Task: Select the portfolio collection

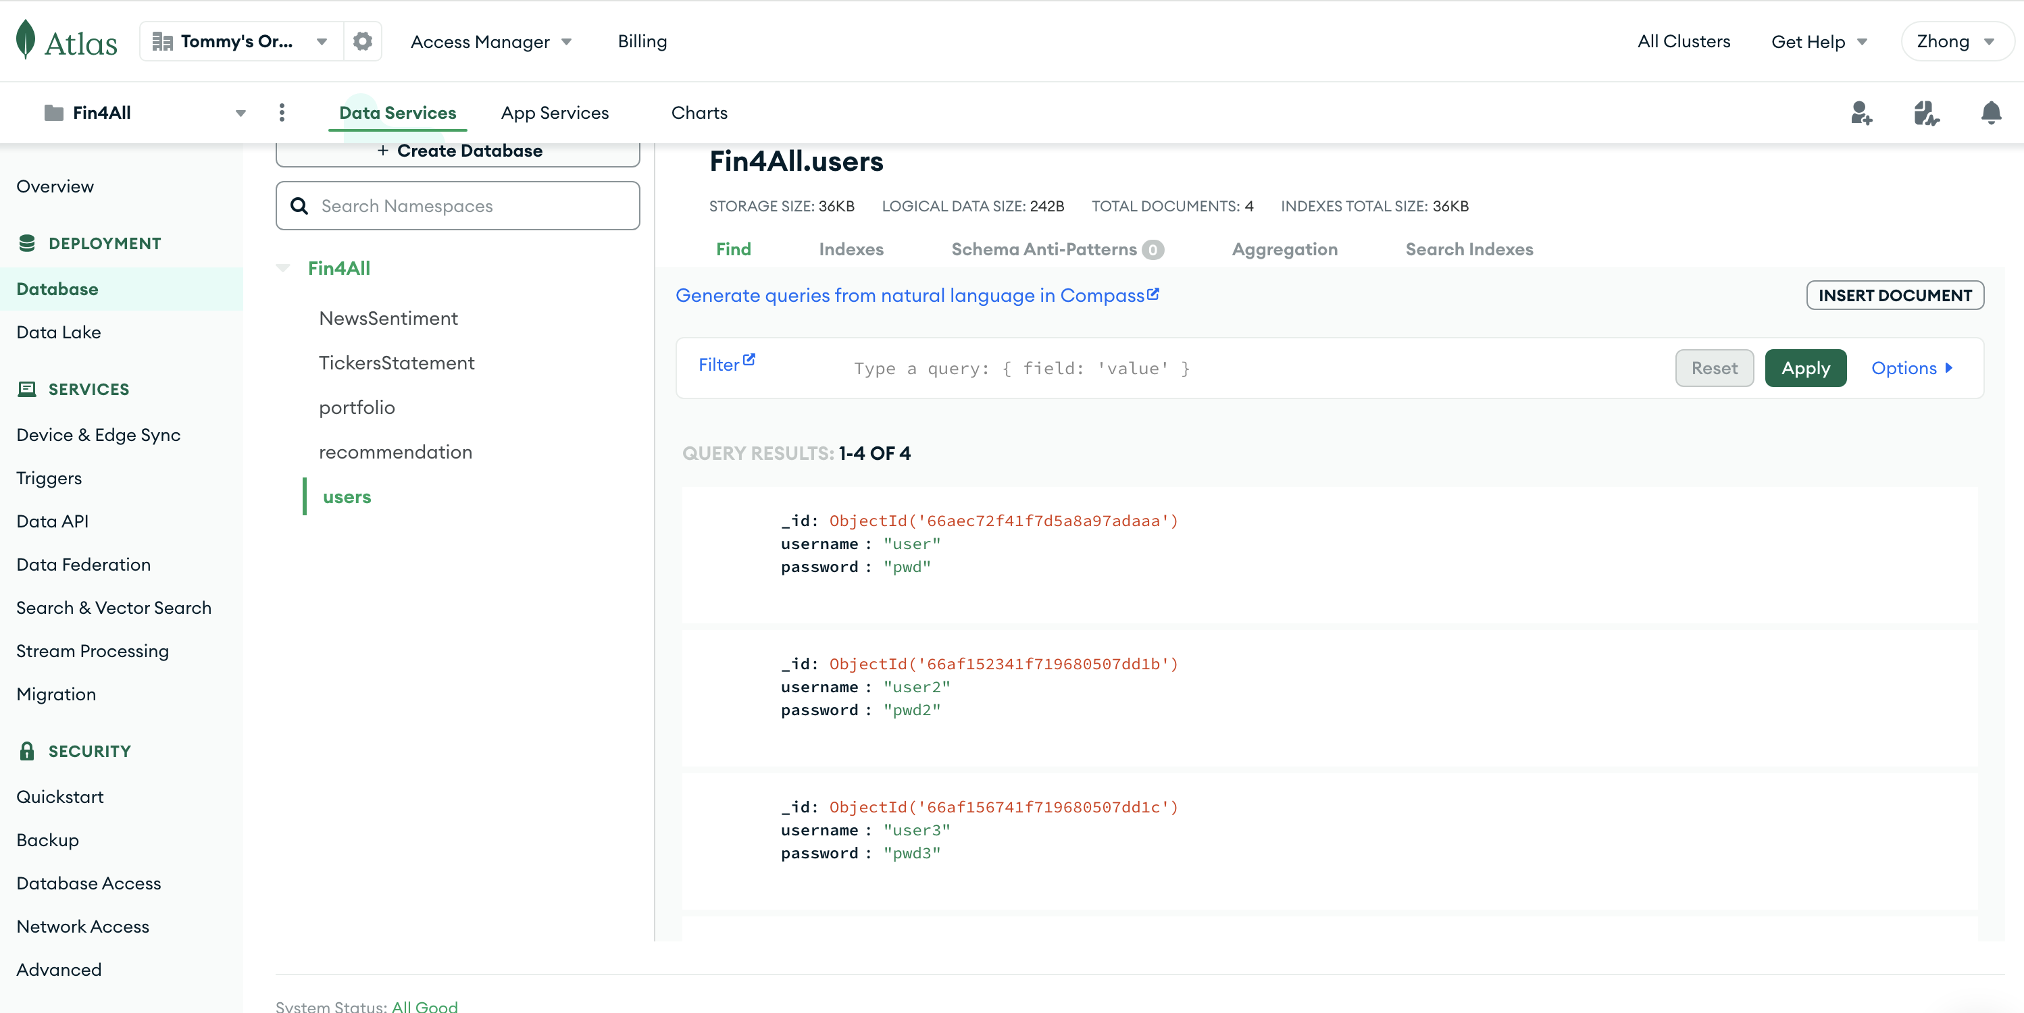Action: click(x=357, y=407)
